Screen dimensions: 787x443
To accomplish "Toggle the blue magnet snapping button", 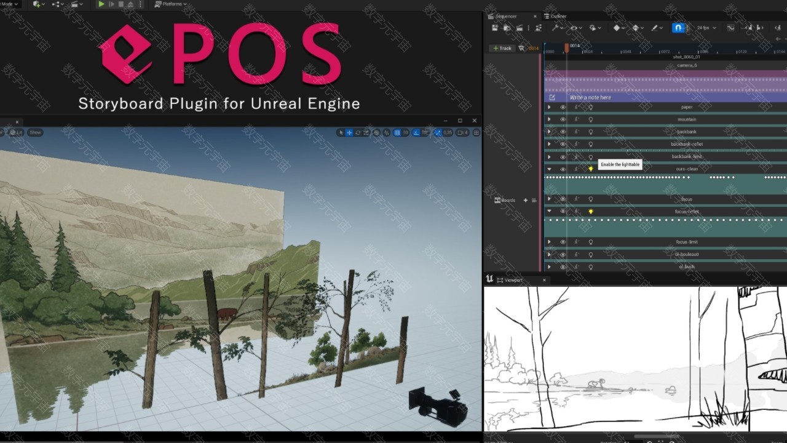I will (678, 28).
